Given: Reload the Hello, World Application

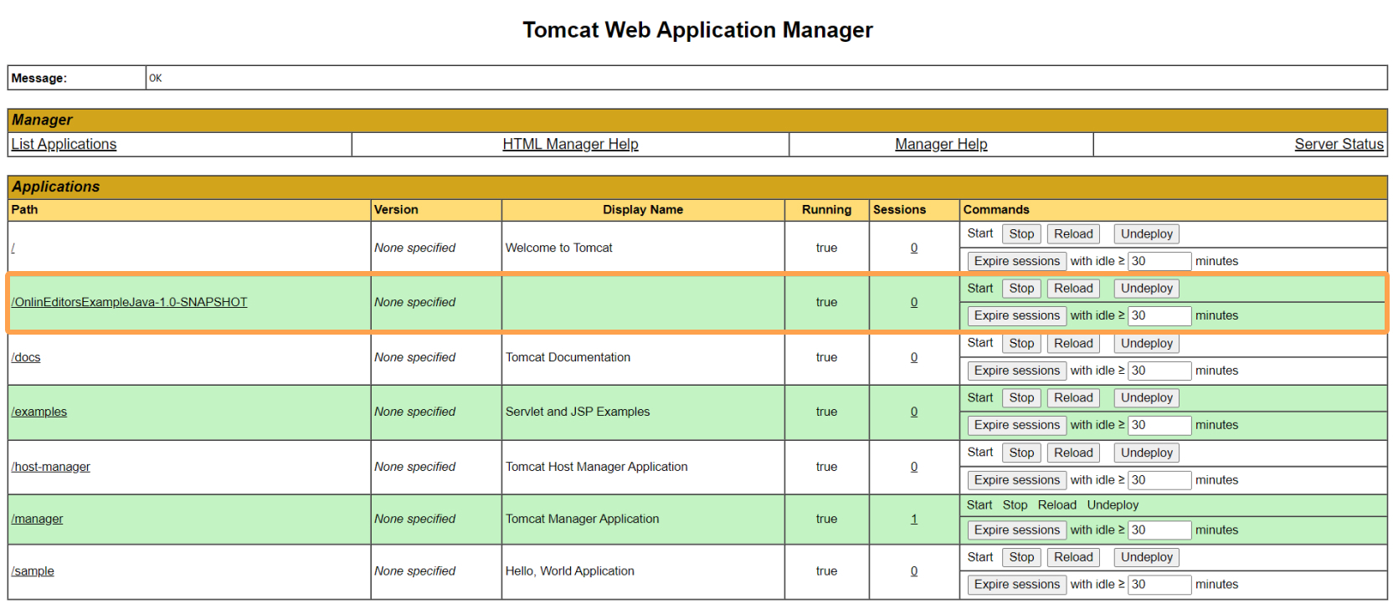Looking at the screenshot, I should click(x=1073, y=558).
